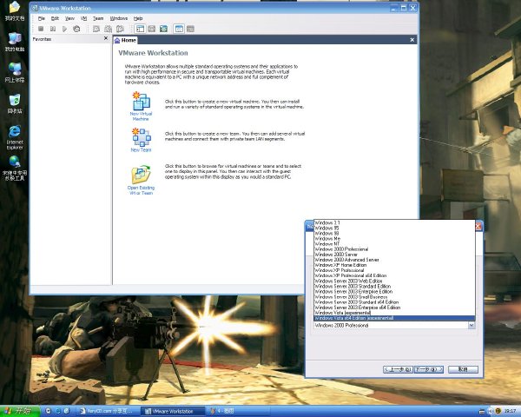Choose Windows 98 from the list
The height and width of the screenshot is (417, 521).
click(394, 233)
